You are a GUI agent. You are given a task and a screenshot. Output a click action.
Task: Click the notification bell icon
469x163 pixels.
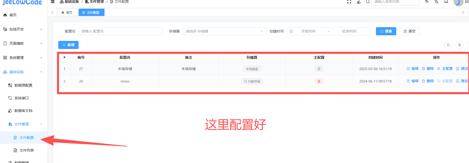[446, 2]
